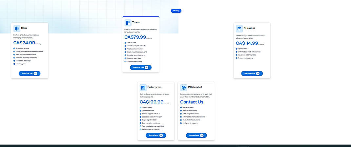Click checkmark beside Full custom branding
The height and width of the screenshot is (147, 351).
tap(181, 111)
